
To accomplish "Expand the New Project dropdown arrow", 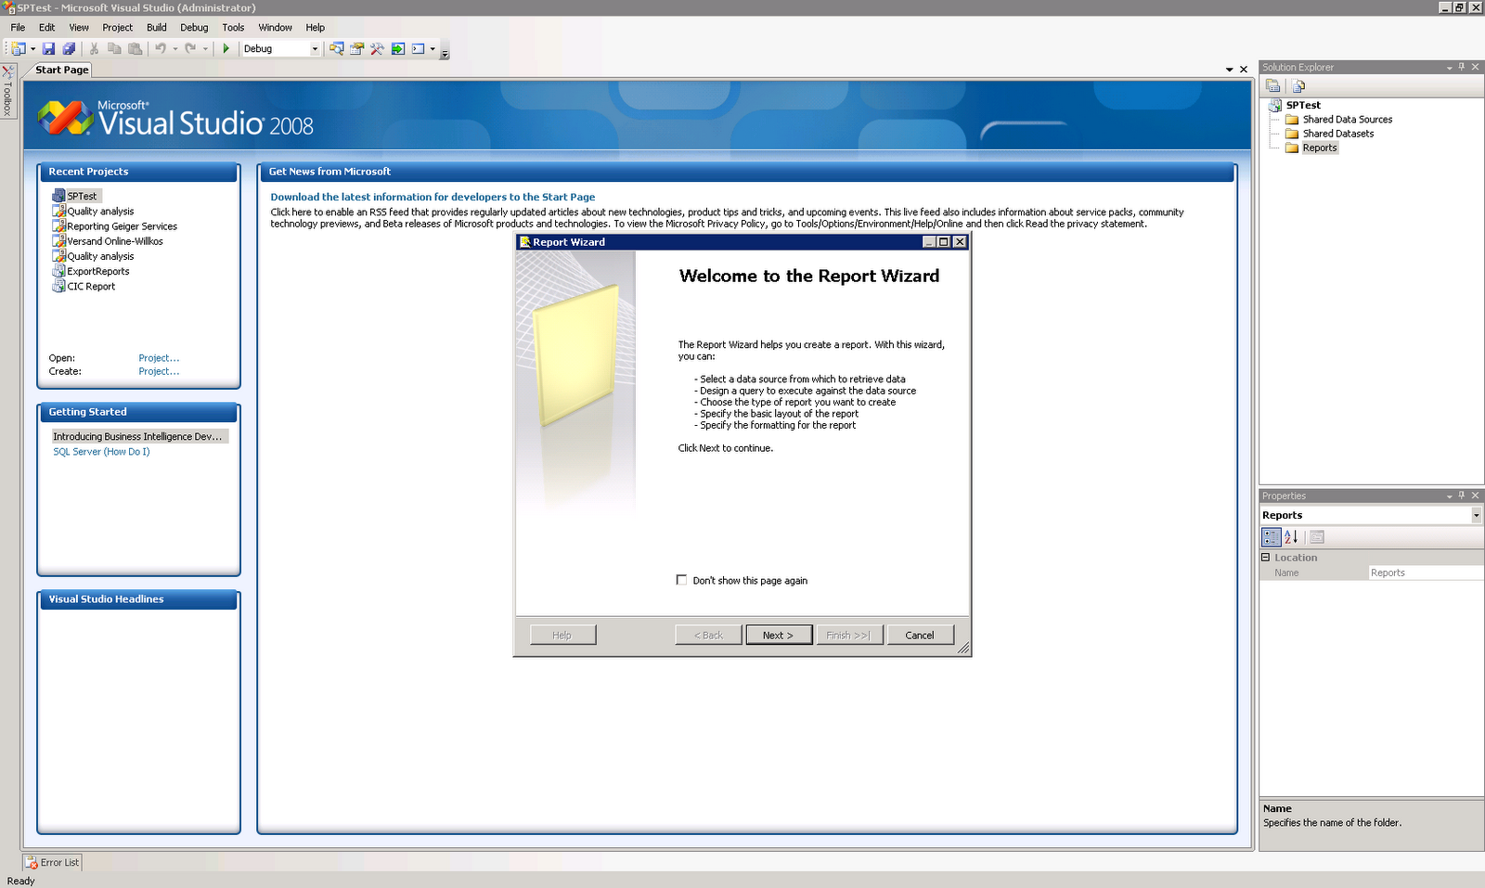I will click(32, 49).
